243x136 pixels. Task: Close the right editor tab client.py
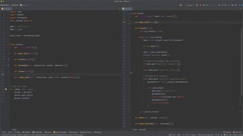(131, 8)
